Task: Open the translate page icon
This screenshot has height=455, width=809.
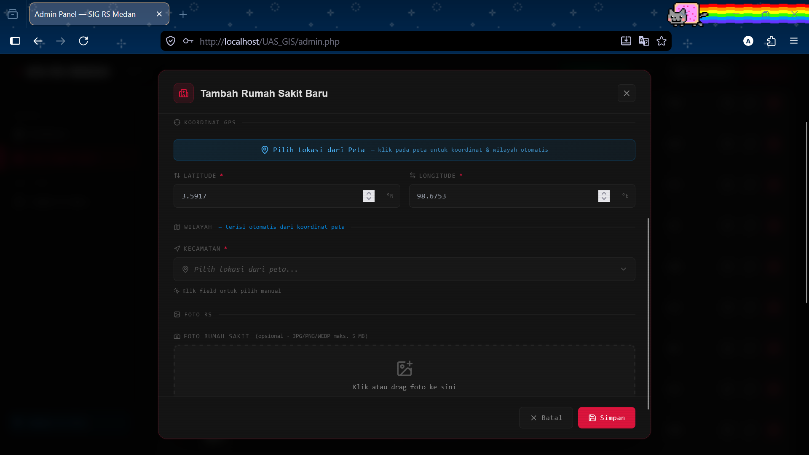Action: tap(643, 41)
